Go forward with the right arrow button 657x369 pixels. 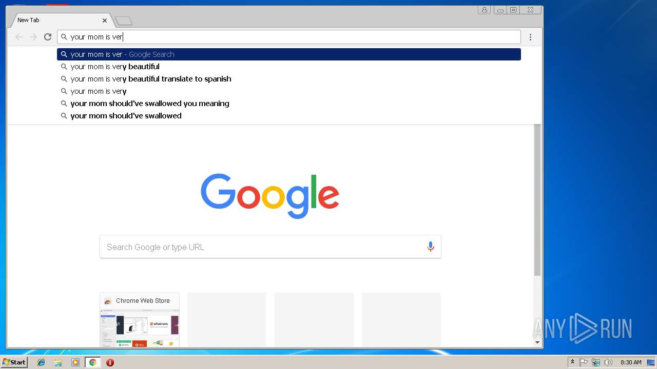click(x=33, y=37)
